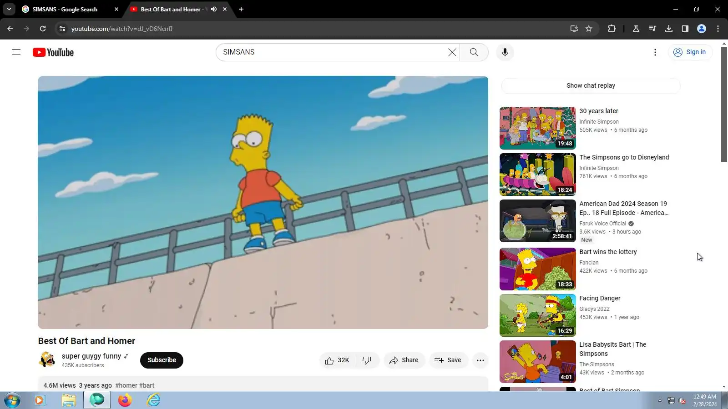This screenshot has height=409, width=728.
Task: Start voice search with microphone
Action: coord(505,52)
